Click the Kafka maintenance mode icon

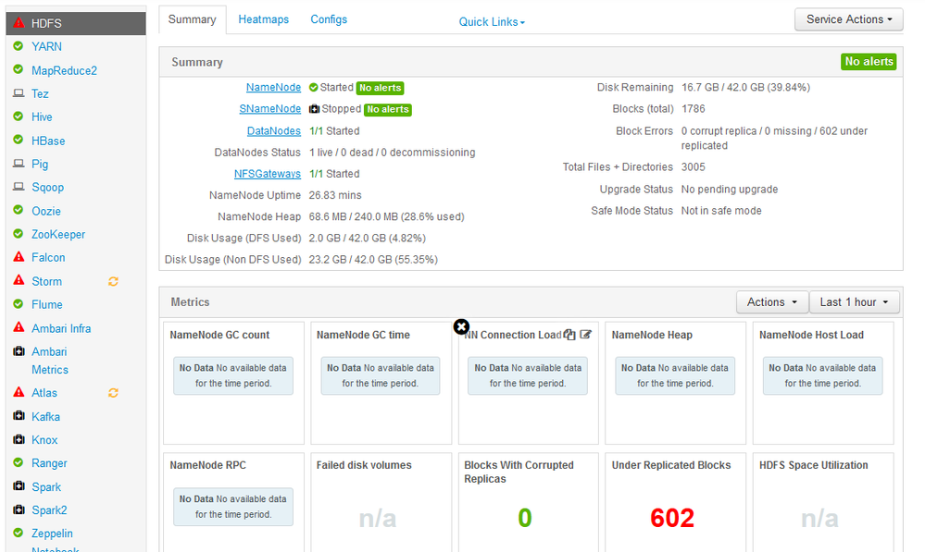coord(19,416)
